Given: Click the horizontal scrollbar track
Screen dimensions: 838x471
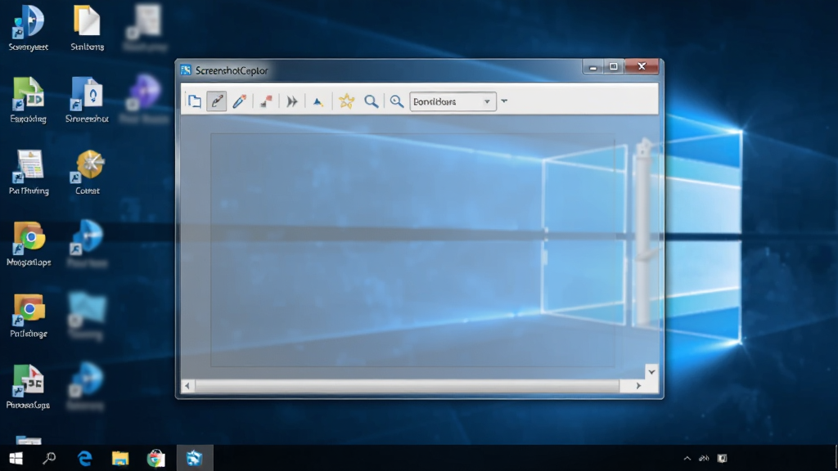Looking at the screenshot, I should pos(408,386).
